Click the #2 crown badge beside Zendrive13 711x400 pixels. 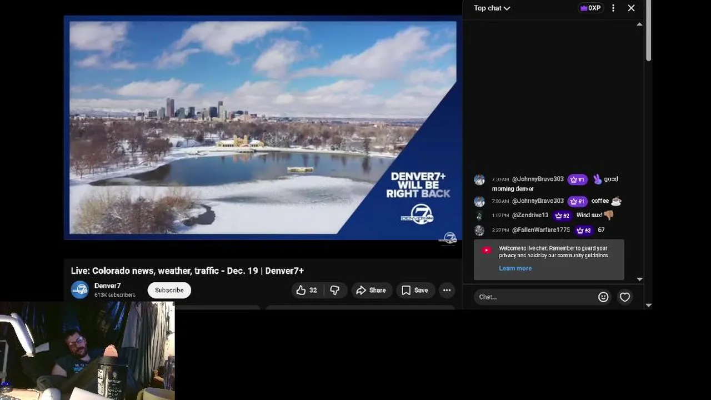(562, 215)
